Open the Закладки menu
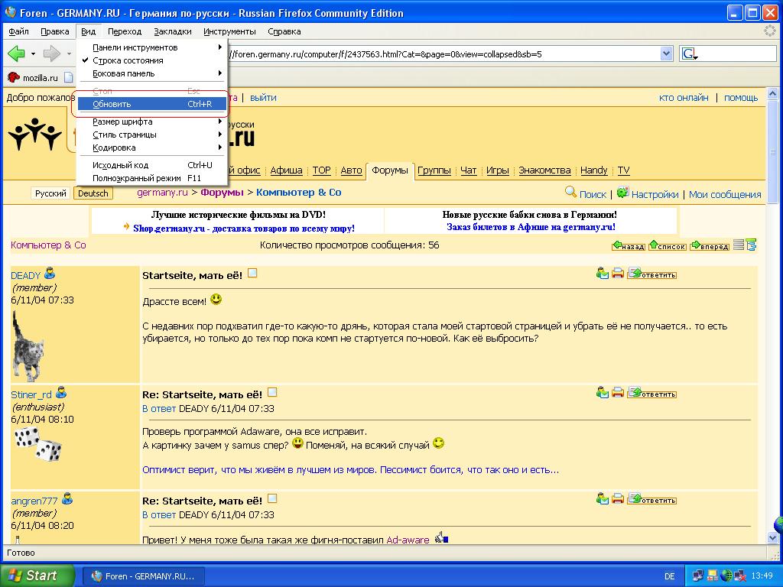783x587 pixels. coord(173,31)
